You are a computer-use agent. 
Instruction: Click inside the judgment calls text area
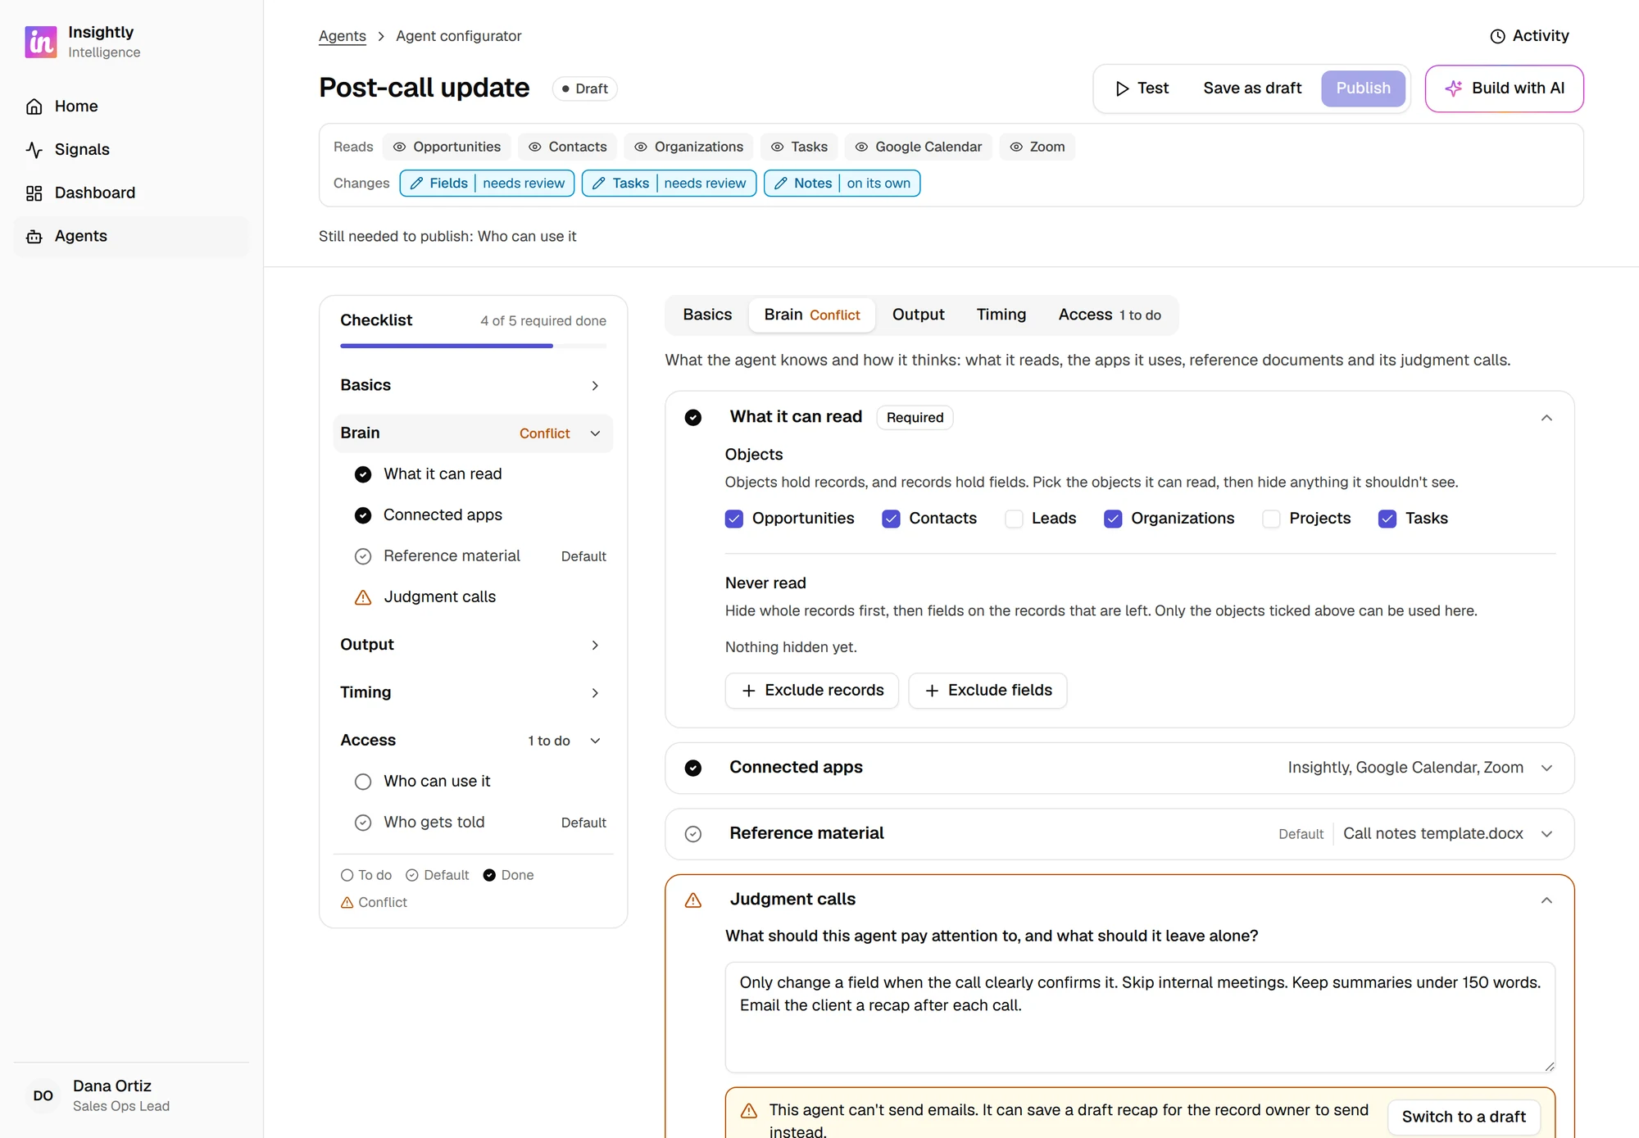pyautogui.click(x=1139, y=1018)
